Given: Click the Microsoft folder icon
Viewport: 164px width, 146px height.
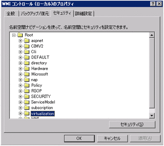Looking at the screenshot, I should [x=27, y=74].
